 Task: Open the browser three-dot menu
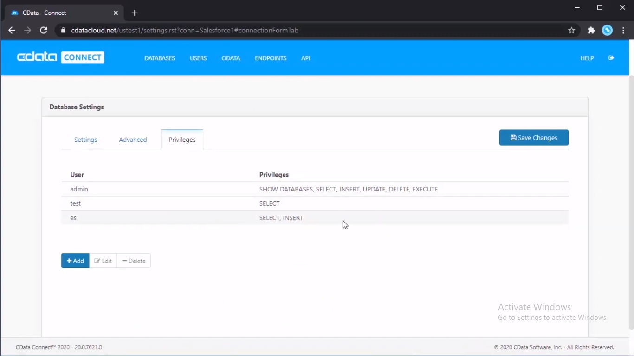coord(624,30)
